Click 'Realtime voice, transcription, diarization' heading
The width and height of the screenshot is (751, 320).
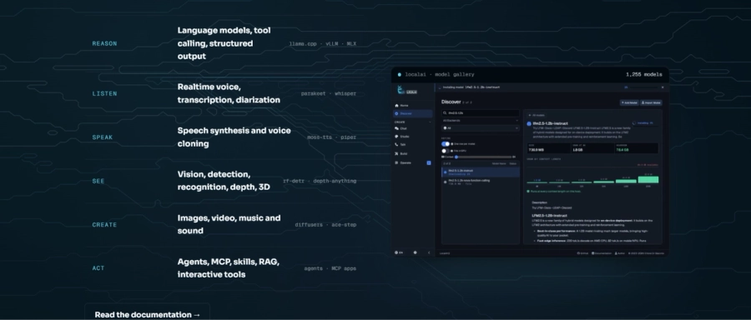pos(229,94)
